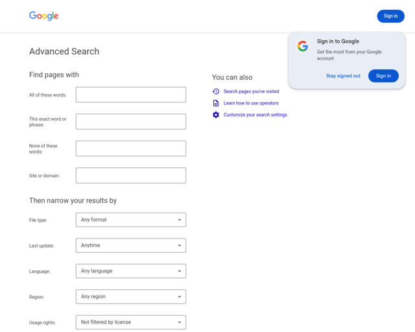The height and width of the screenshot is (332, 415).
Task: Focus the All of these words field
Action: tap(131, 95)
